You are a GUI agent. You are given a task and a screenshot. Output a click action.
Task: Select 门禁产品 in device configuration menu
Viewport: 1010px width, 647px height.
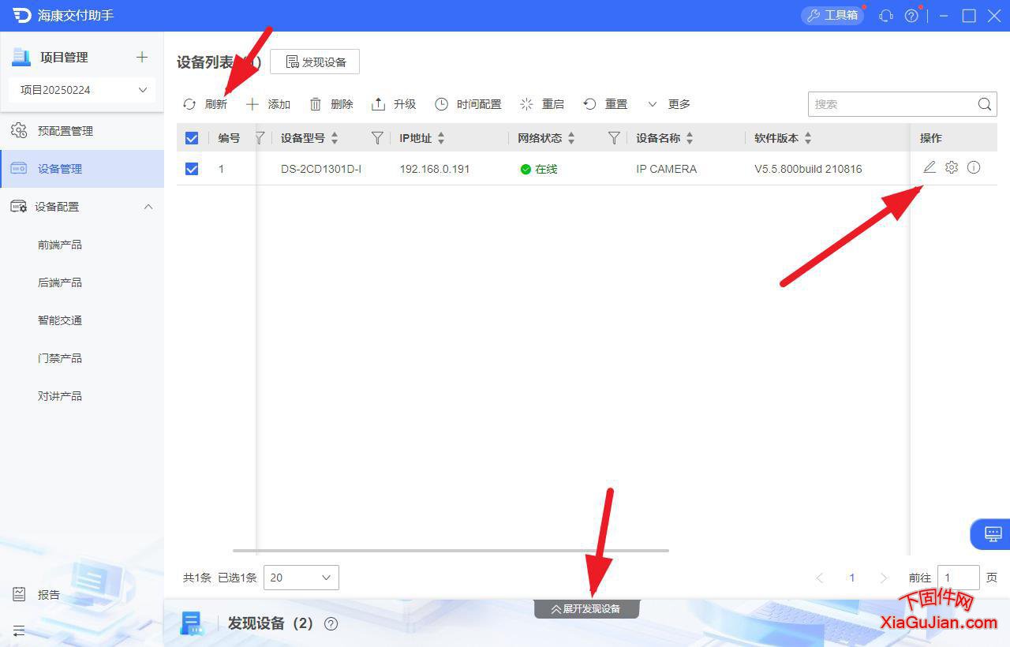pyautogui.click(x=60, y=357)
